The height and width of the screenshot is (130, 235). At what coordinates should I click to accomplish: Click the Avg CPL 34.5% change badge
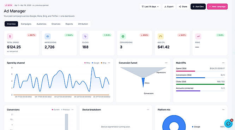coord(182,35)
